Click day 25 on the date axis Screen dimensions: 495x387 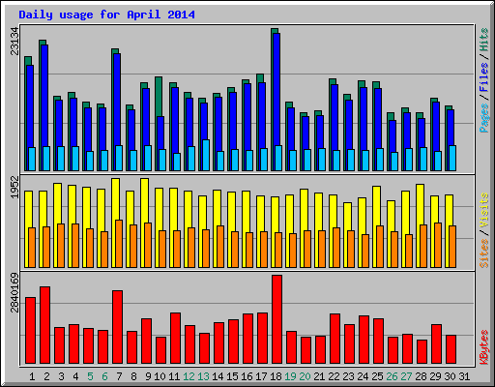(377, 376)
